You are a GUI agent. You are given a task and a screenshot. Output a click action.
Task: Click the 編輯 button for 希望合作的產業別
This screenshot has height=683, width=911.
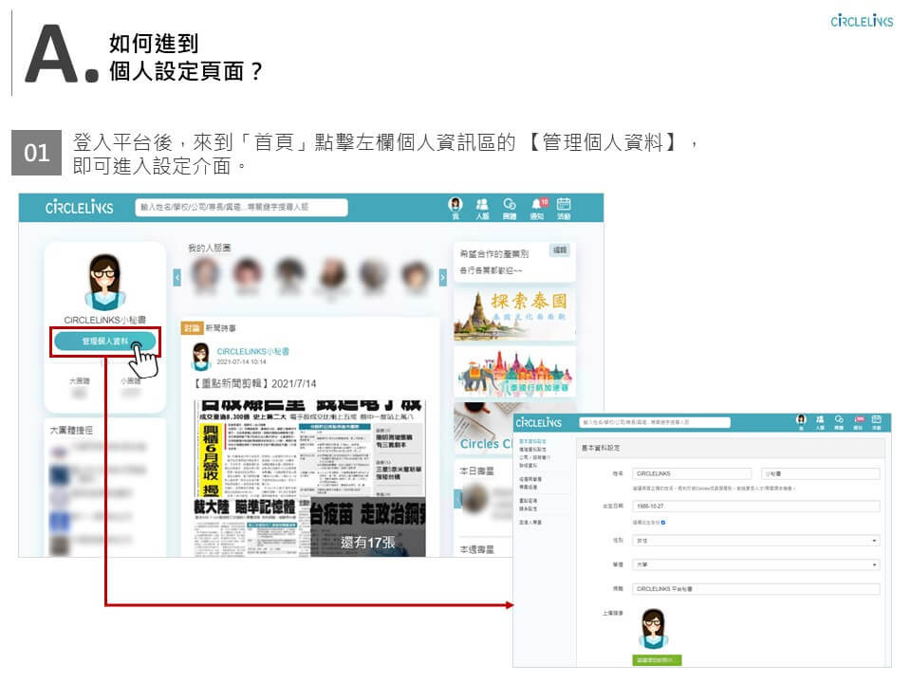[x=560, y=250]
